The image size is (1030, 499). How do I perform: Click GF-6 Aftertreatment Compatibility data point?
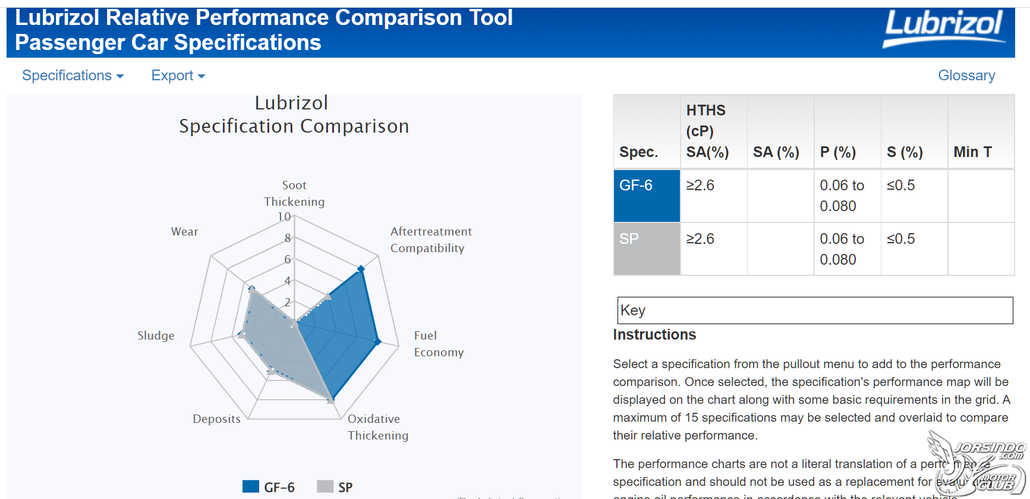tap(361, 269)
